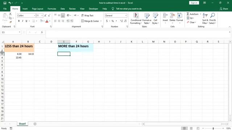
Task: Select Top Align icon
Action: pos(55,15)
